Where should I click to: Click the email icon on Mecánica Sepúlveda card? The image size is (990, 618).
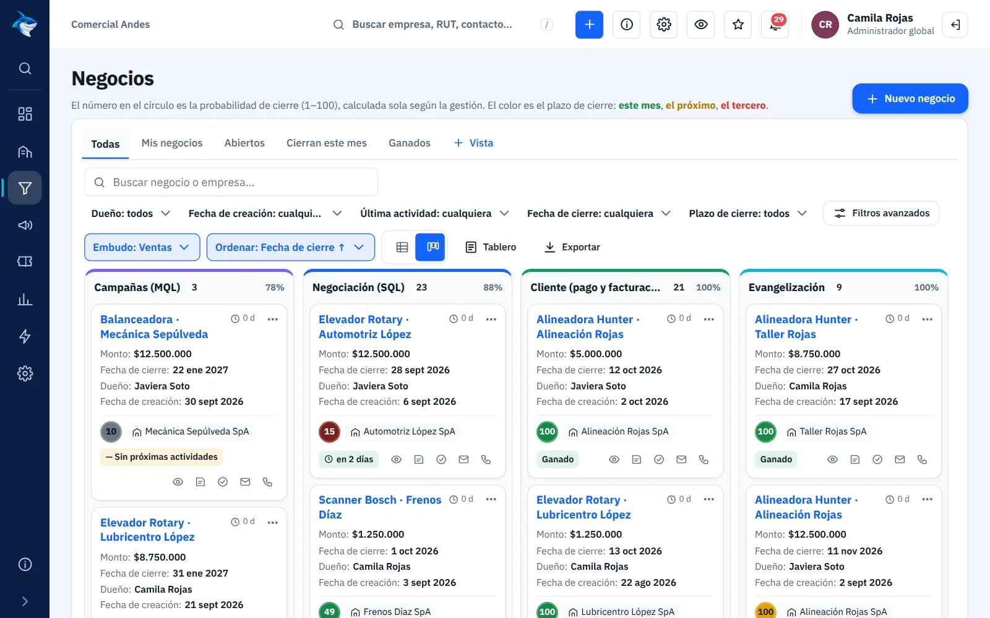[x=245, y=481]
